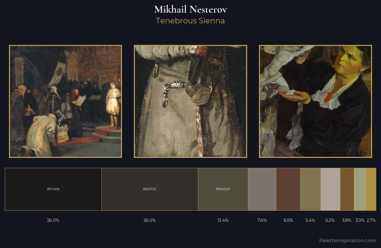Click the 26.0% label under #332F2C
The width and height of the screenshot is (381, 248).
[150, 220]
